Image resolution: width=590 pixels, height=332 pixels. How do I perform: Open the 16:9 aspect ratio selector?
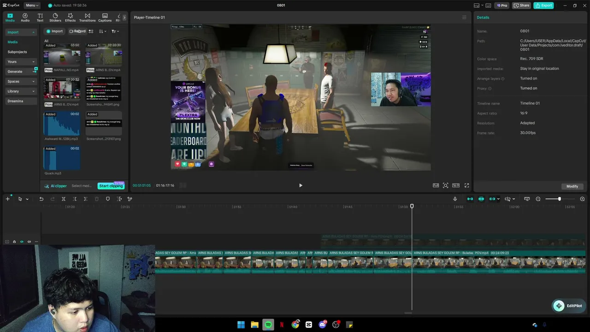(456, 185)
